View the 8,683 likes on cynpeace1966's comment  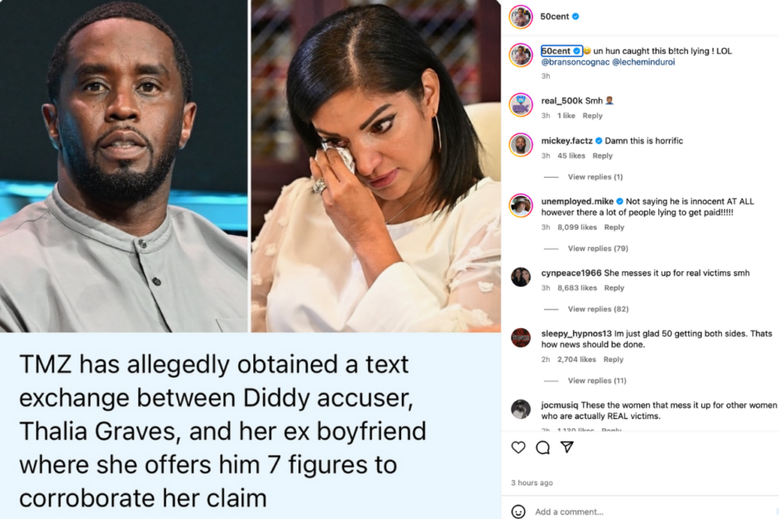pyautogui.click(x=576, y=288)
